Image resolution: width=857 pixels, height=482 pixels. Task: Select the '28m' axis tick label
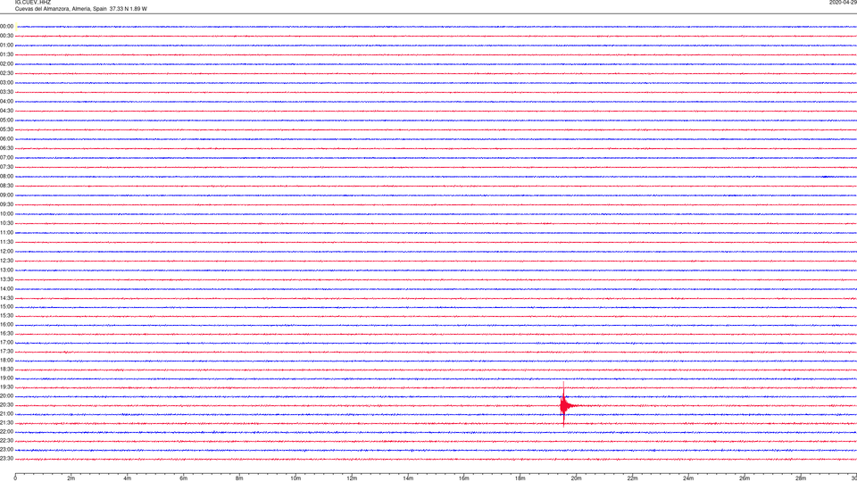point(801,478)
